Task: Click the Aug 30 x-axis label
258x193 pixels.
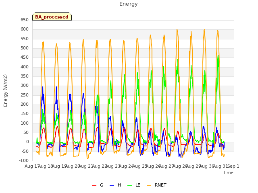Action: (207, 166)
